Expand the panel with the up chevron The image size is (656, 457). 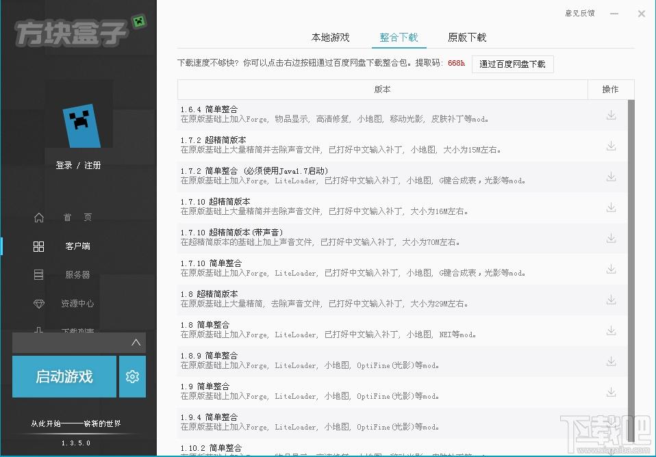(136, 343)
